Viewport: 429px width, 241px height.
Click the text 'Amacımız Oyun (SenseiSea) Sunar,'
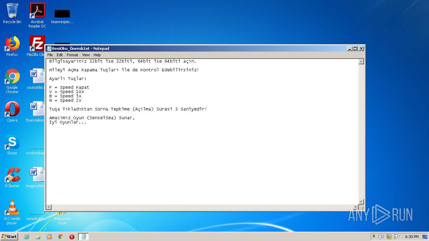click(92, 118)
